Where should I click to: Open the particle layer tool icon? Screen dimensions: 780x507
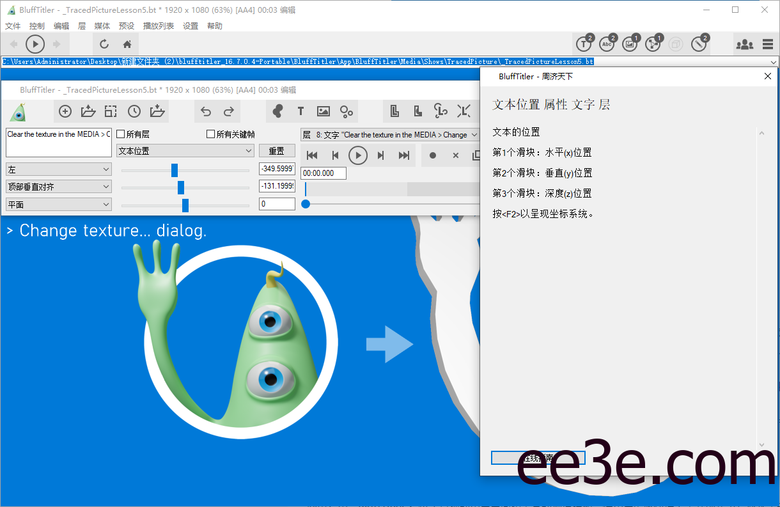[346, 111]
